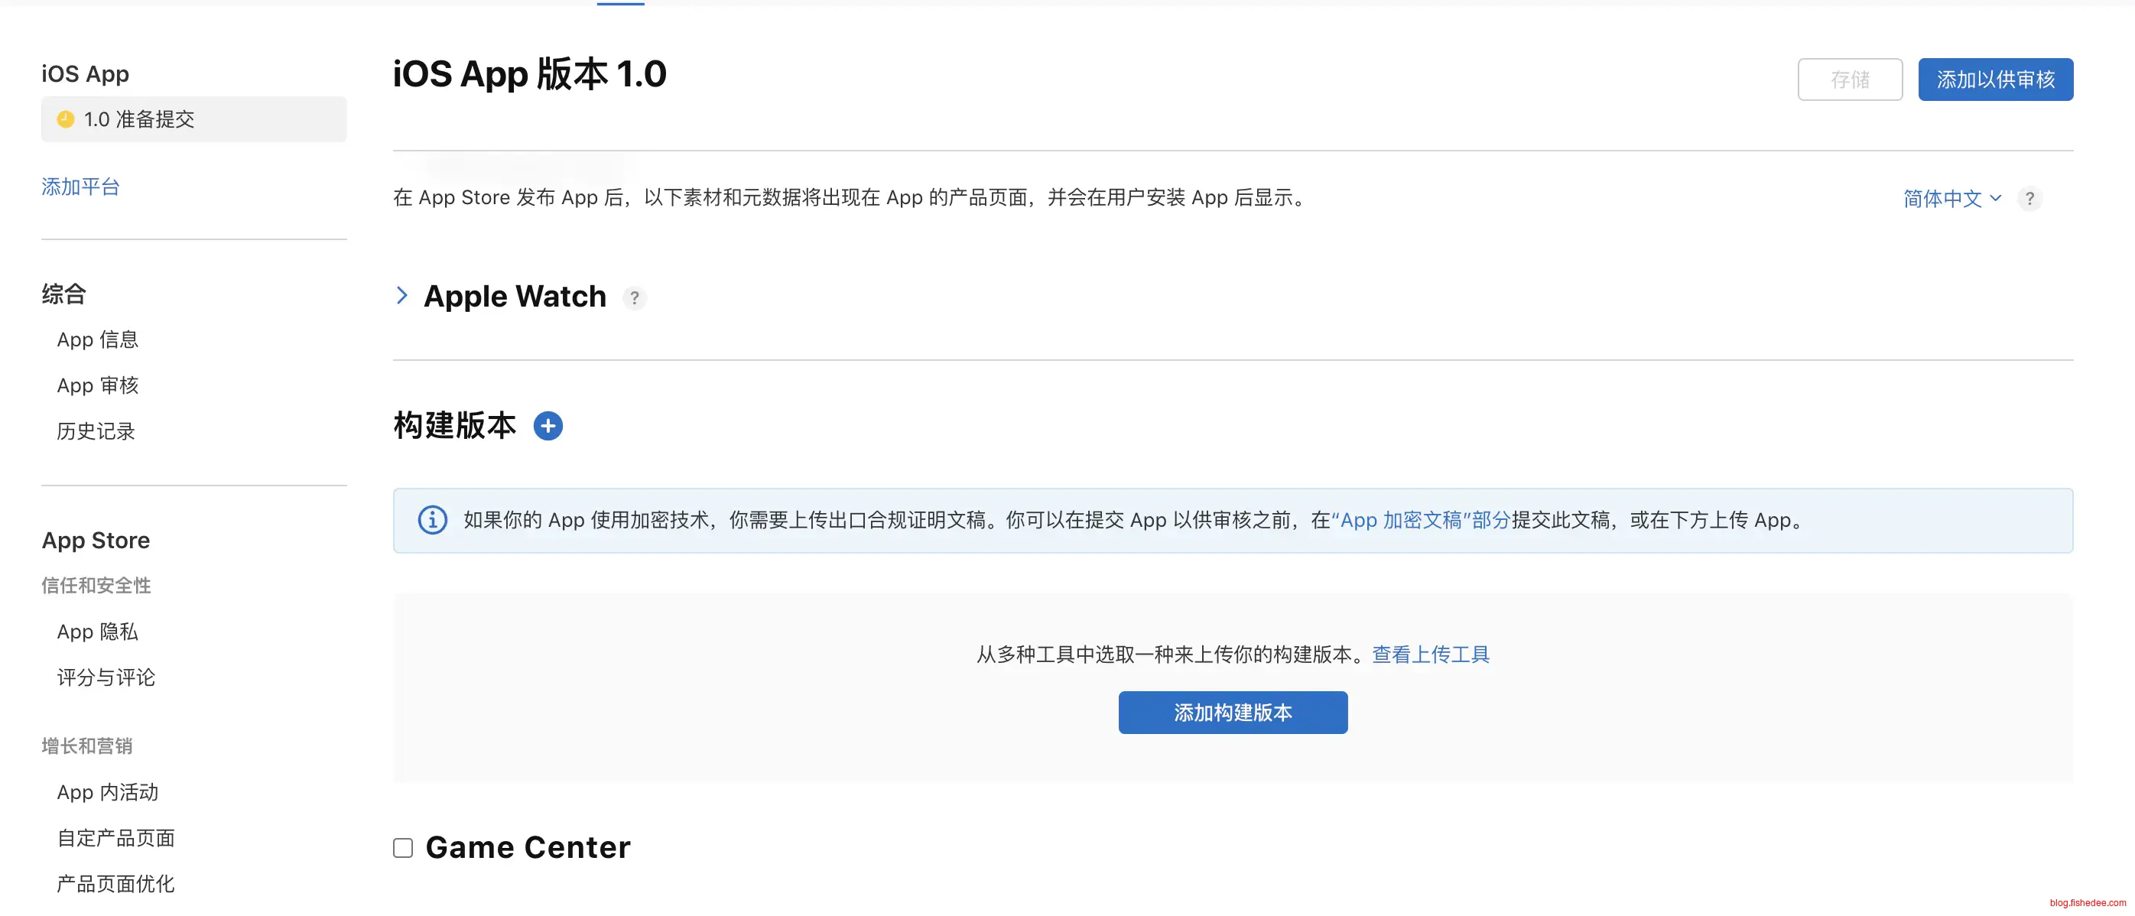Open the 查看上传工具 link

click(1431, 655)
